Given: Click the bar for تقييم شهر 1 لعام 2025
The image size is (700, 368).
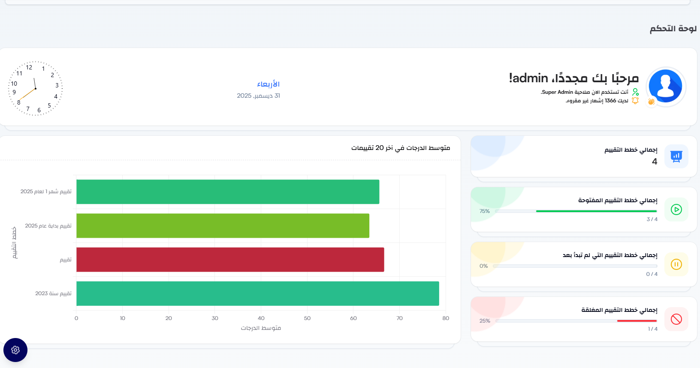Looking at the screenshot, I should pos(227,192).
